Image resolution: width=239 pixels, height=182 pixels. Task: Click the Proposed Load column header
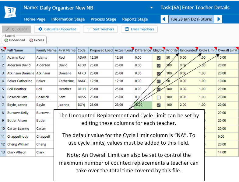pos(101,50)
